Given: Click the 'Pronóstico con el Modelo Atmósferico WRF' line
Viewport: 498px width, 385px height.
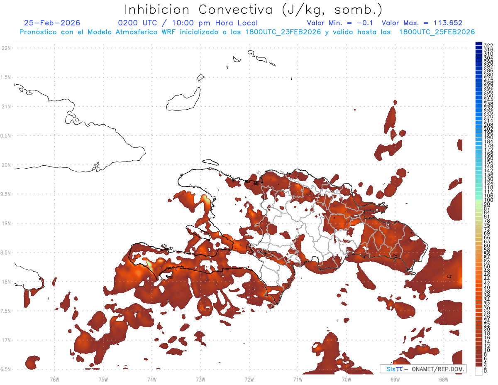Looking at the screenshot, I should click(247, 32).
